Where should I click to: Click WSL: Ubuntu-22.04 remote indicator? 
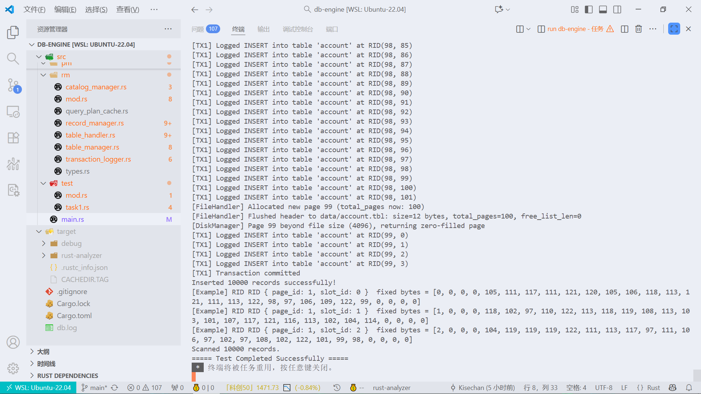[38, 388]
